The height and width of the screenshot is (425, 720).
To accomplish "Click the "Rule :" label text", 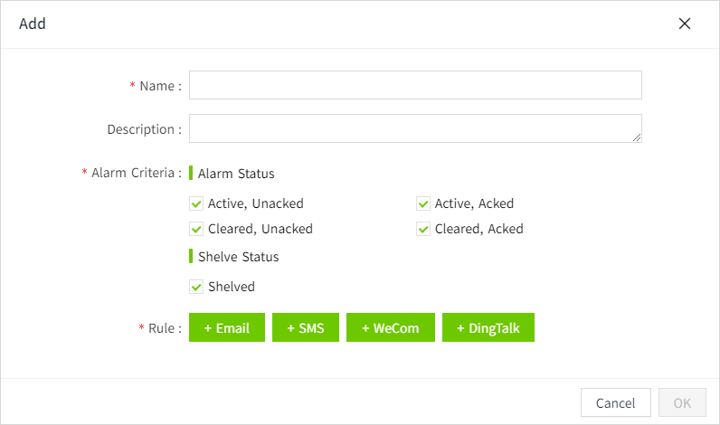I will point(164,328).
